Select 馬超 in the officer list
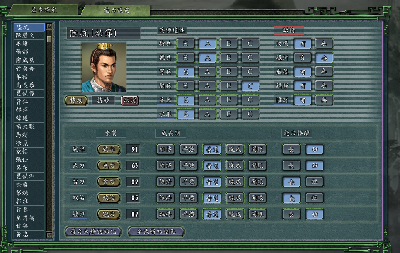Viewport: 400px width, 253px height. [29, 135]
